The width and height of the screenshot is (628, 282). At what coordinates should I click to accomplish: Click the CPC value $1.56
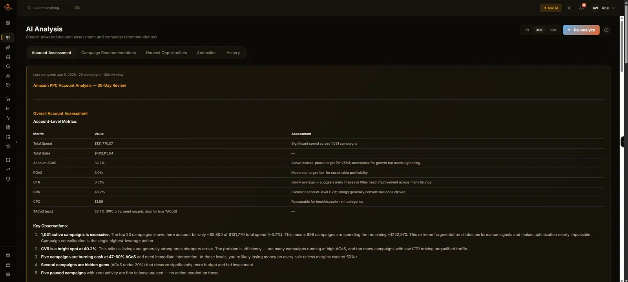point(99,202)
